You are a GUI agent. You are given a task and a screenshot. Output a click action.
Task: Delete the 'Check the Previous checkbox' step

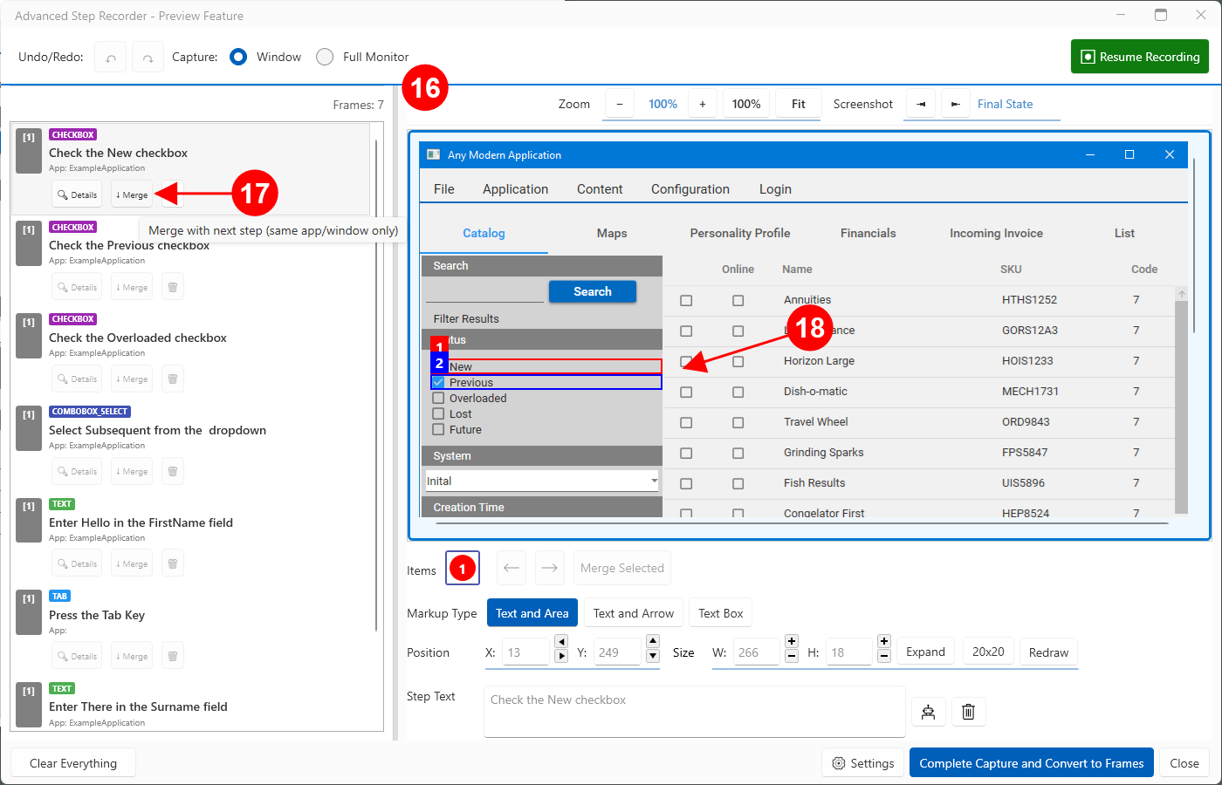pyautogui.click(x=173, y=287)
